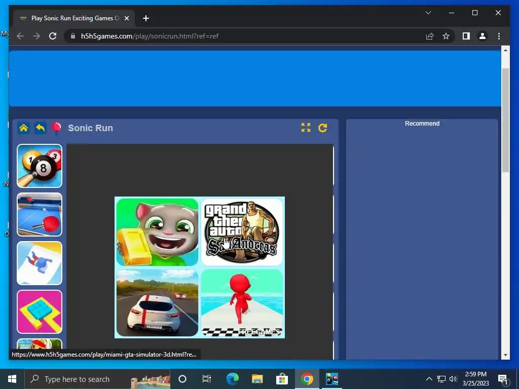Reload the page in Chrome

[53, 36]
